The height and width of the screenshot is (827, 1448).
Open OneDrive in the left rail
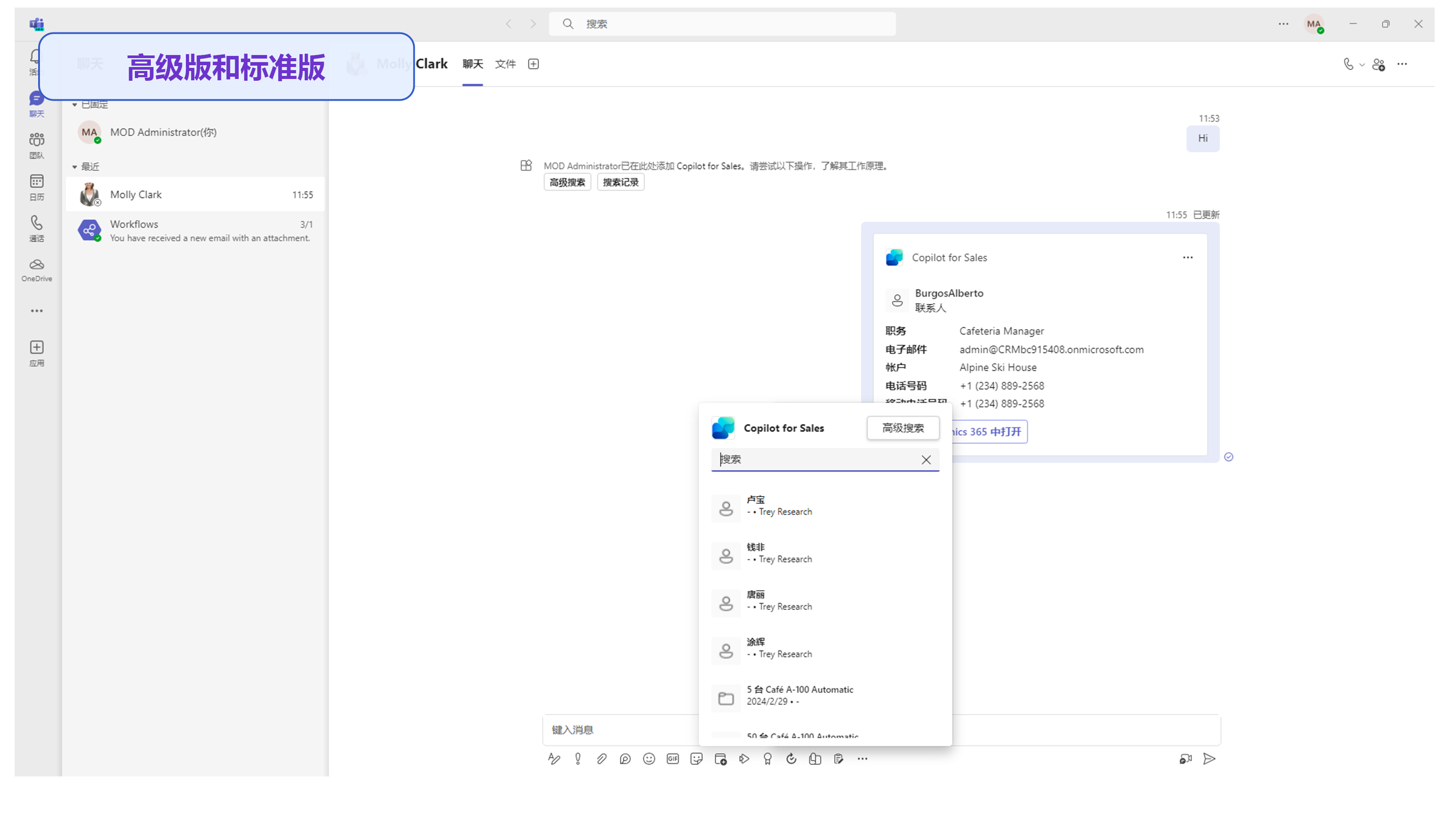click(36, 269)
